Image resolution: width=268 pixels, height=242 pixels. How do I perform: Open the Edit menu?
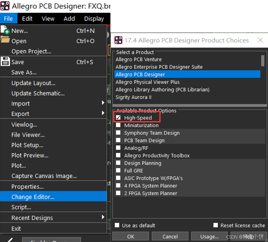point(27,18)
